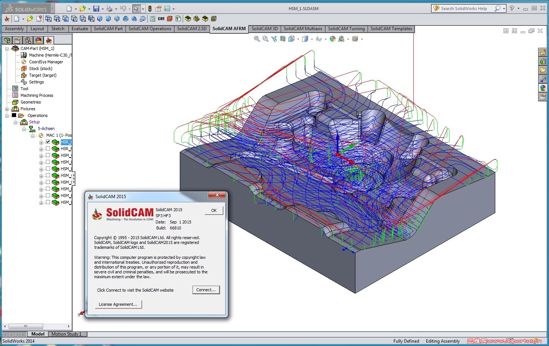The image size is (549, 346).
Task: Open the Appearances task pane icon
Action: pos(543,88)
